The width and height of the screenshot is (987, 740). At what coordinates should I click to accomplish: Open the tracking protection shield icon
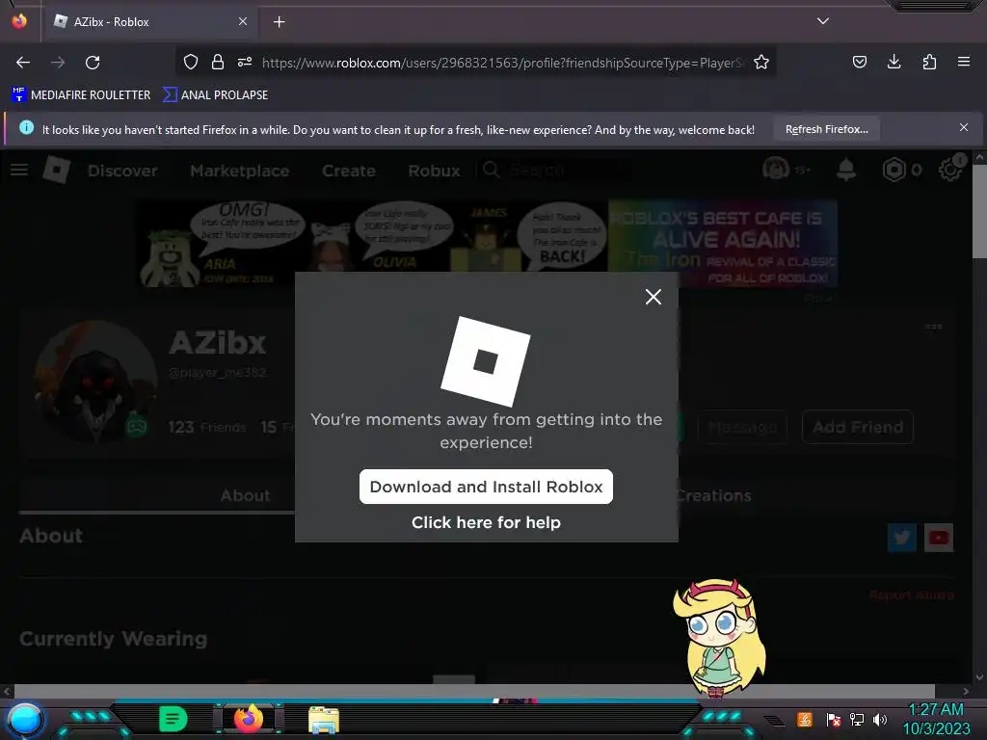(x=191, y=62)
